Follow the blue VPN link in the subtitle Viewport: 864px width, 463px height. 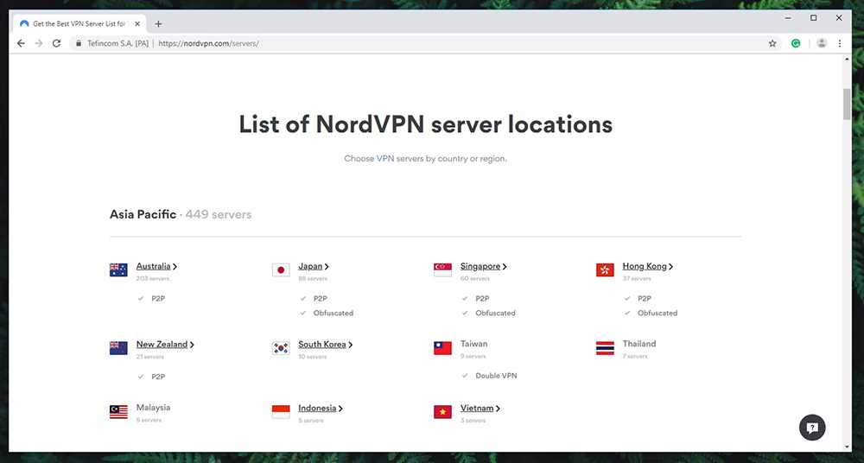coord(385,158)
